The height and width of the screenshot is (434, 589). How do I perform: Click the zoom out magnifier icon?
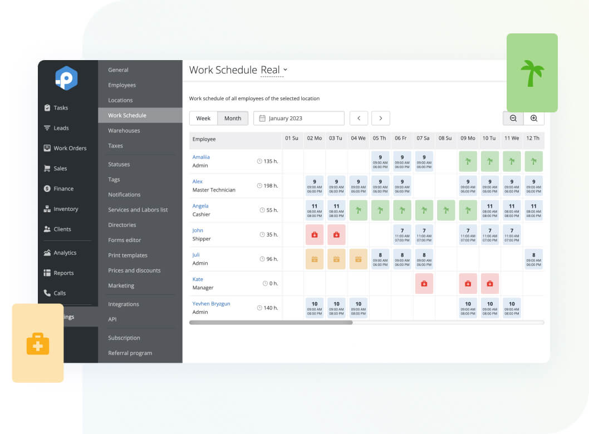tap(512, 118)
